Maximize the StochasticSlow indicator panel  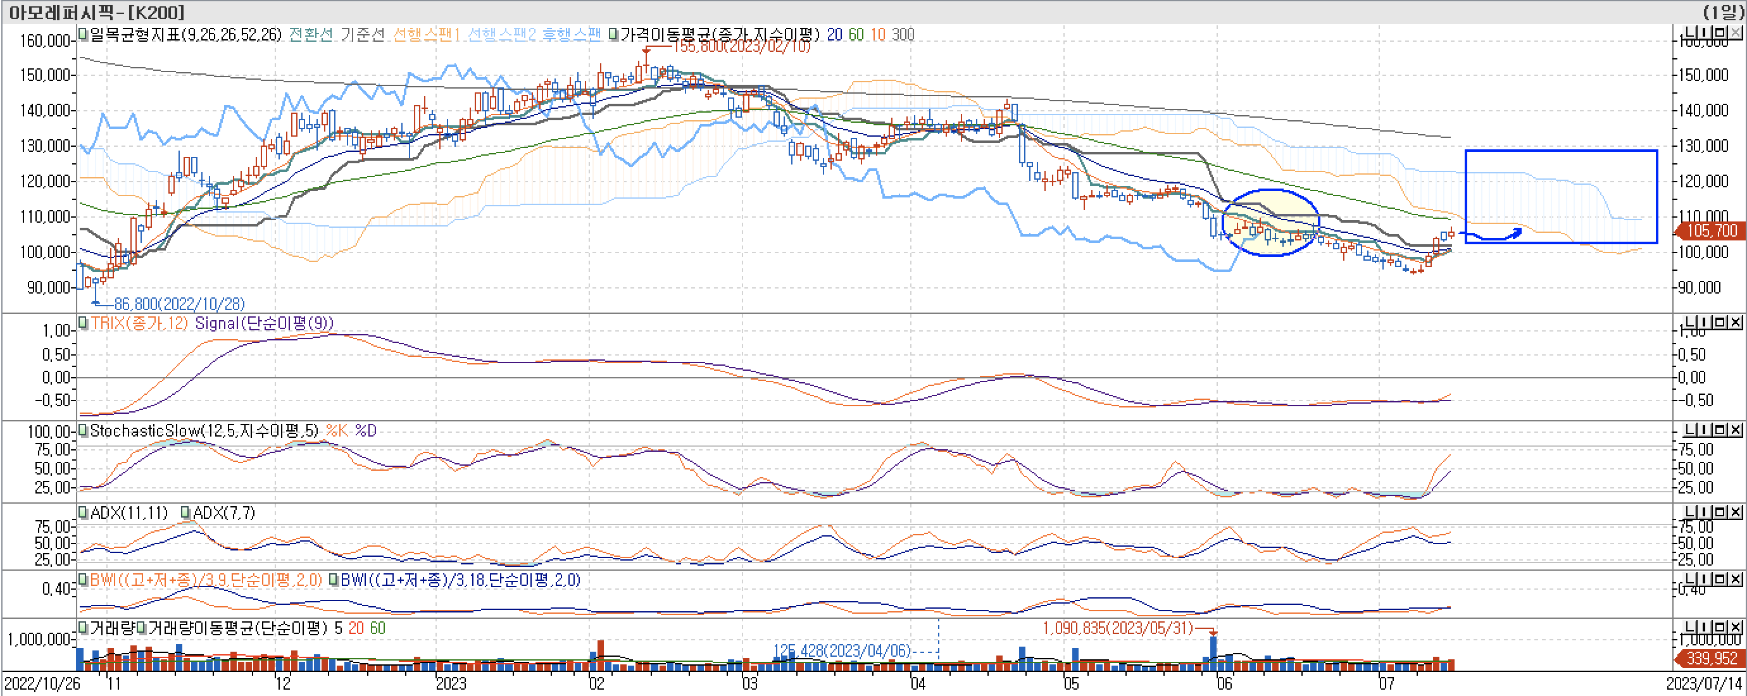1720,430
